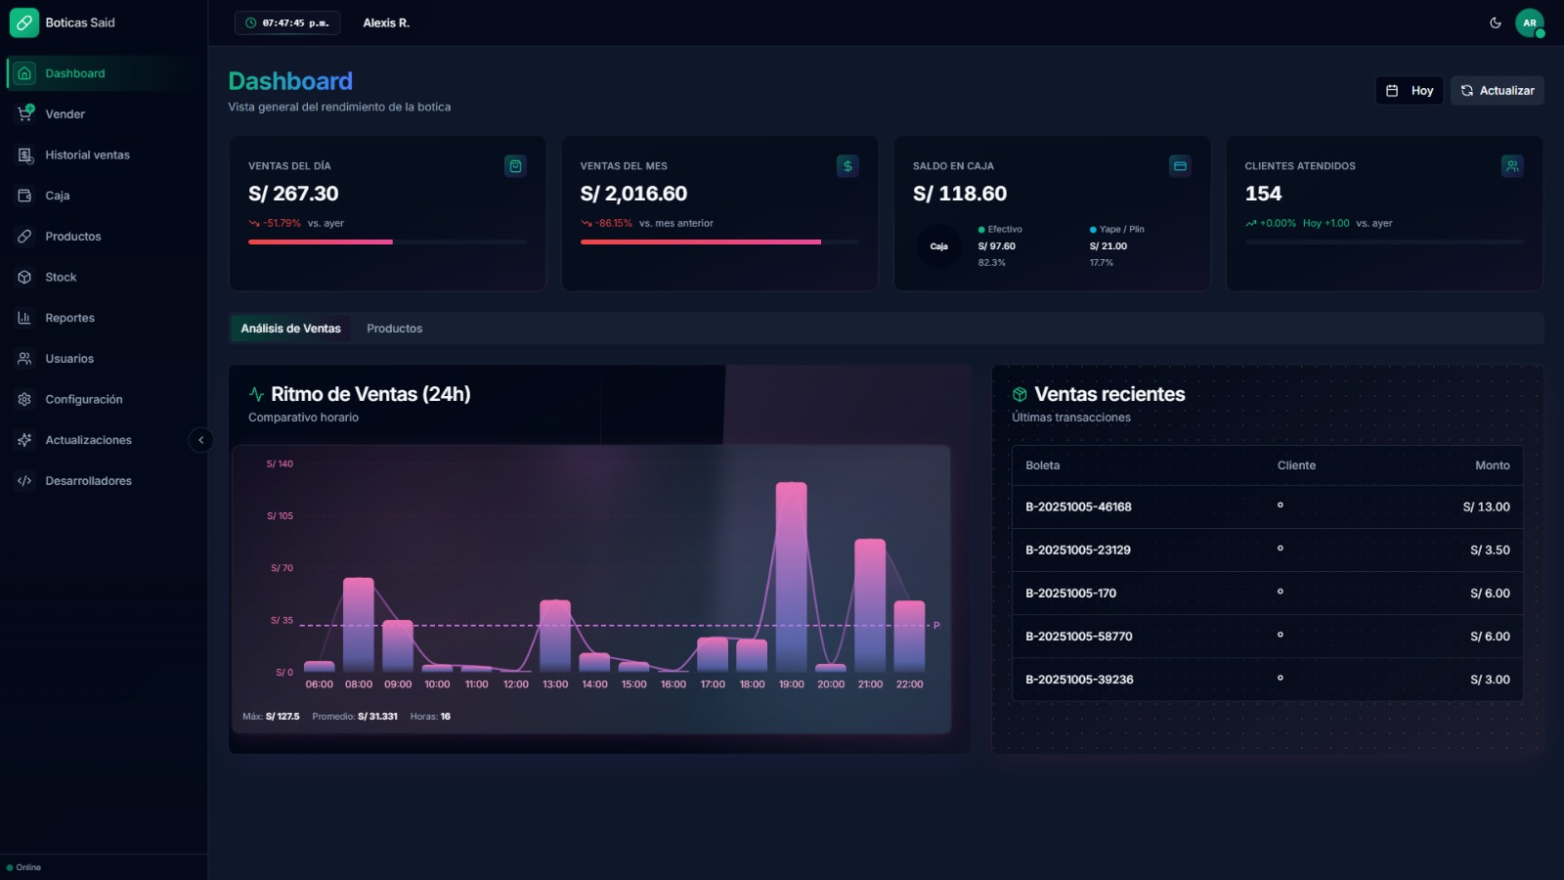Click the Ventas del Día progress bar

tap(387, 242)
